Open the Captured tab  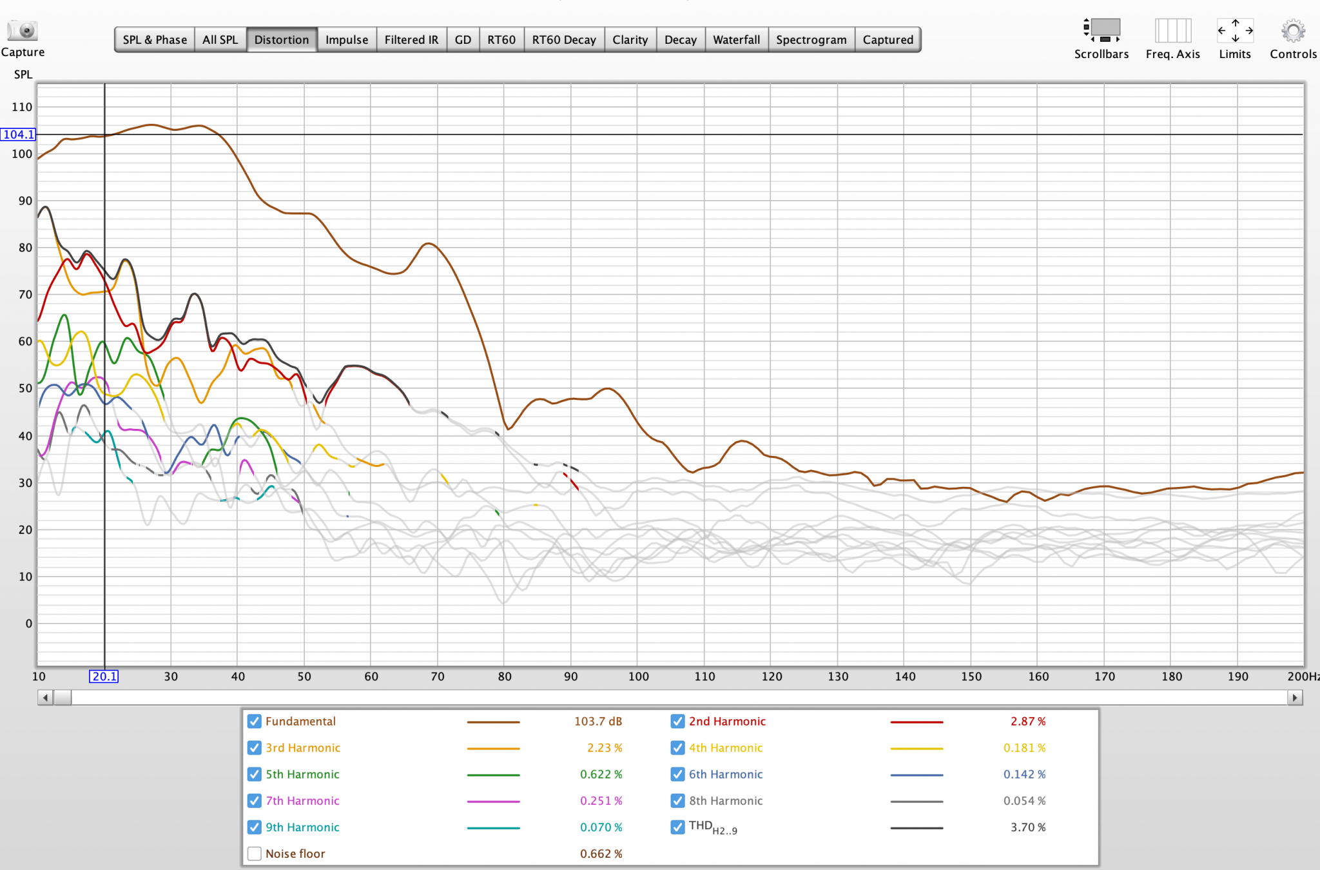tap(888, 39)
